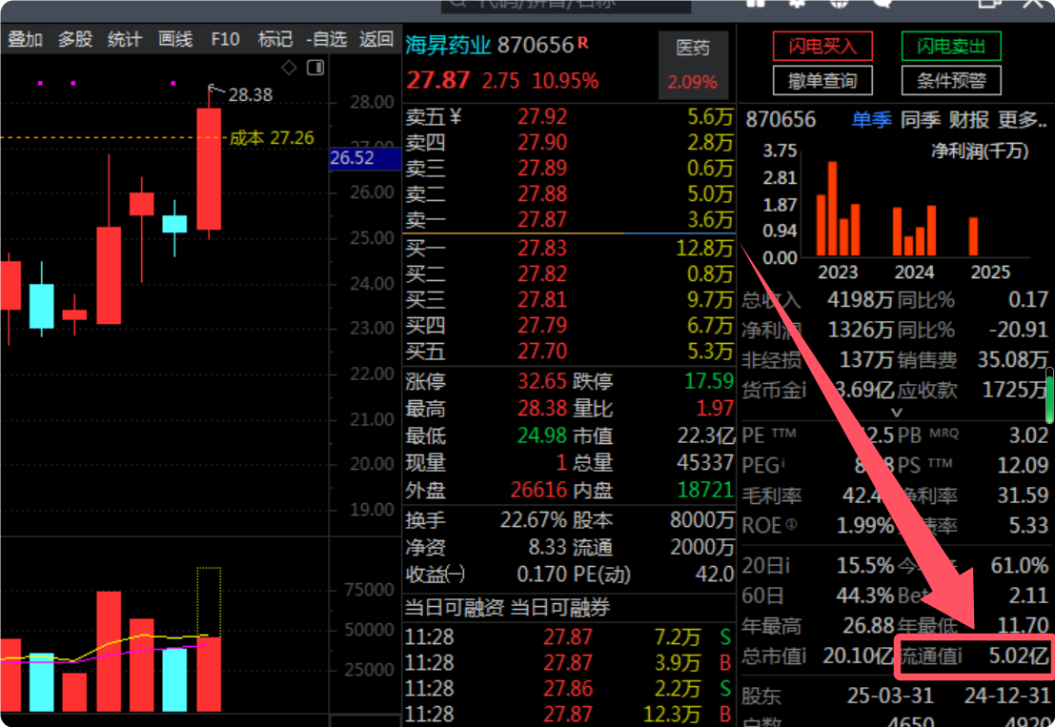Viewport: 1055px width, 727px height.
Task: Open the 多股 multi-stock view
Action: point(74,40)
